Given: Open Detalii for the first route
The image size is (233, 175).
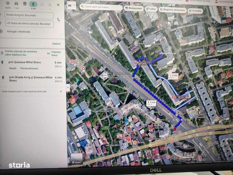Looking at the screenshot, I should click(13, 68).
